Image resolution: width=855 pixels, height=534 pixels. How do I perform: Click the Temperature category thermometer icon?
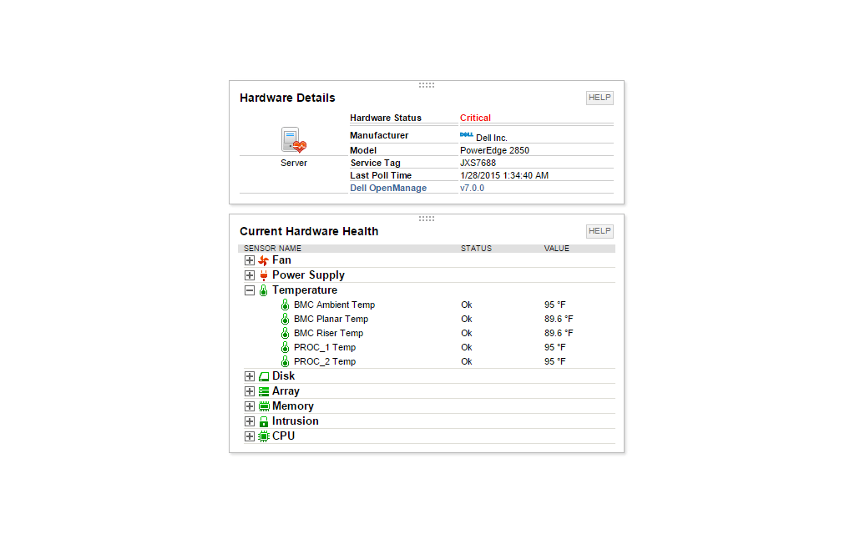tap(263, 290)
